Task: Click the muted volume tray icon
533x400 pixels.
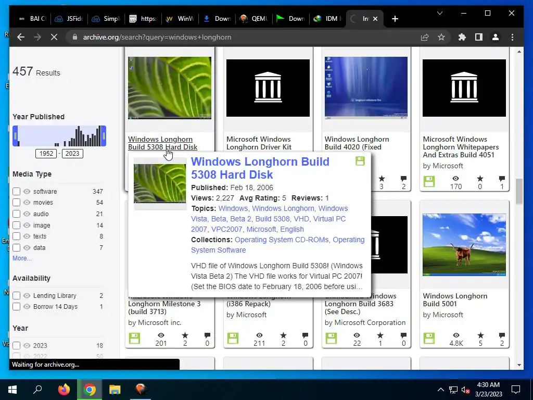Action: point(465,390)
